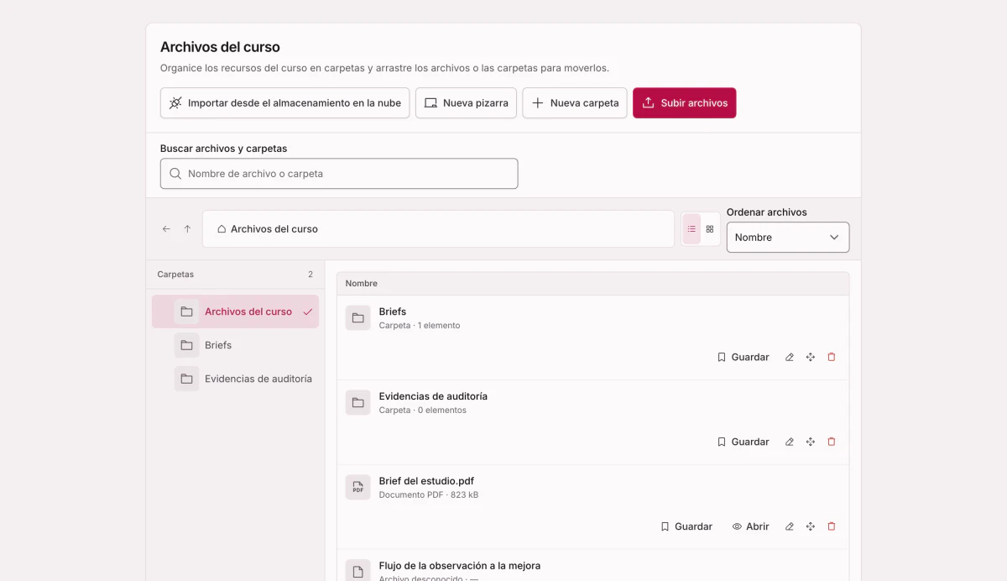Select Evidencias de auditoría in the Carpetas sidebar
This screenshot has height=581, width=1007.
[235, 379]
